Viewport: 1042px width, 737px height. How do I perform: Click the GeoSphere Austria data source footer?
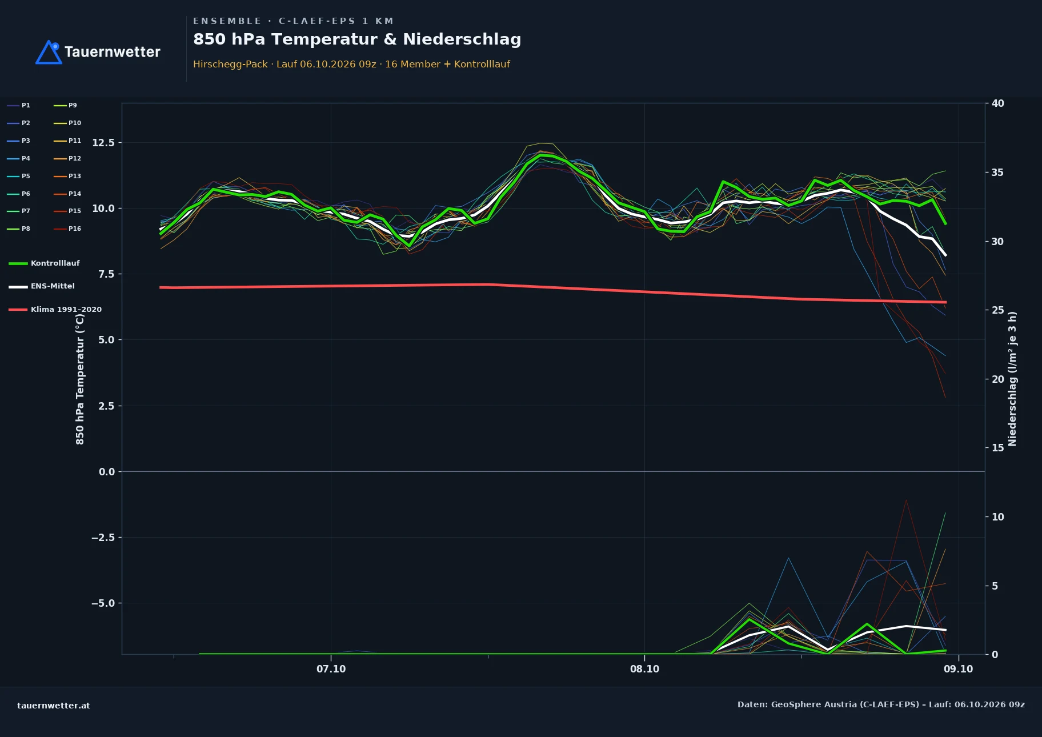point(881,704)
